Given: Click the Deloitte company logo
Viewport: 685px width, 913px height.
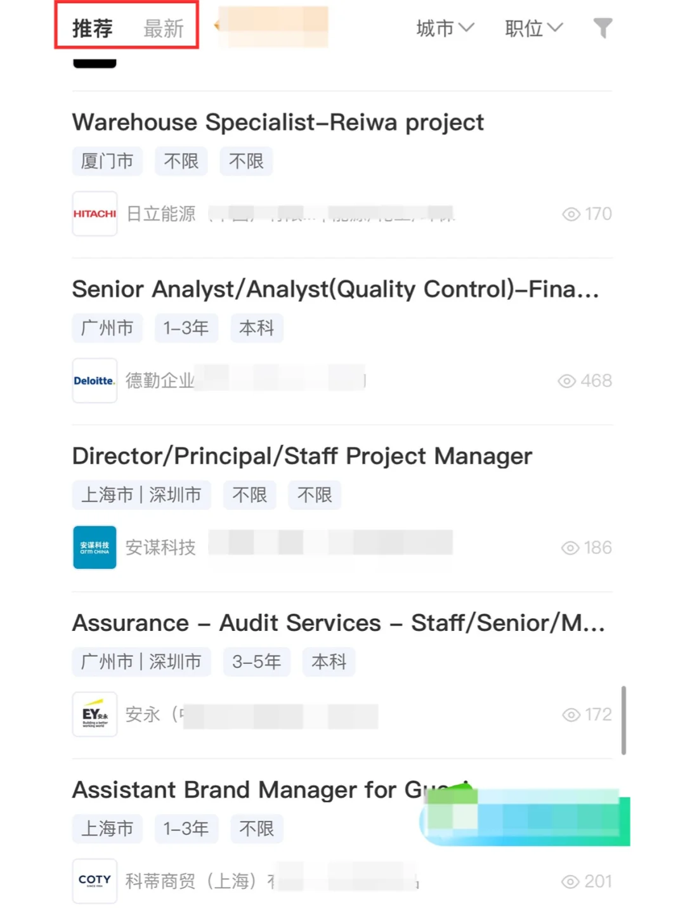Looking at the screenshot, I should (x=95, y=380).
